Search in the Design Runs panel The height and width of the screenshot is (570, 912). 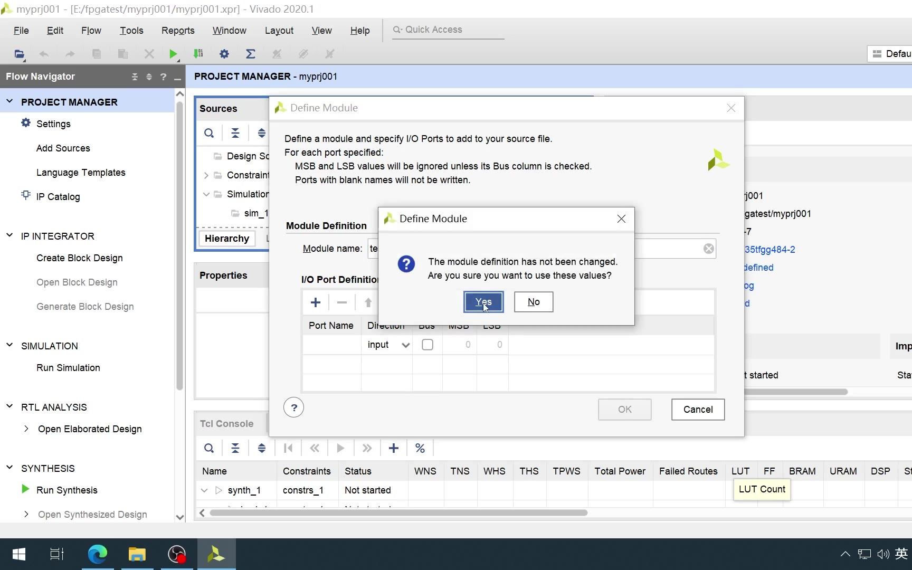(x=209, y=448)
